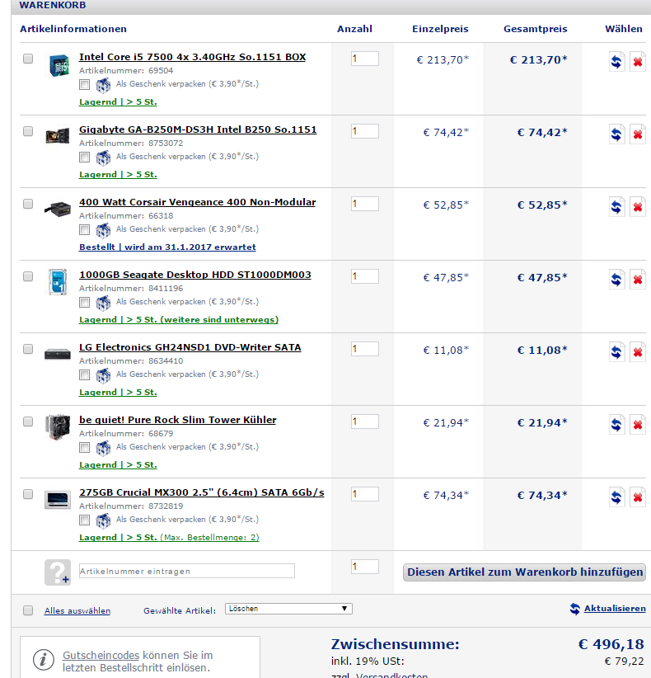The image size is (651, 678).
Task: Check the Alles auswählen checkbox
Action: (x=28, y=610)
